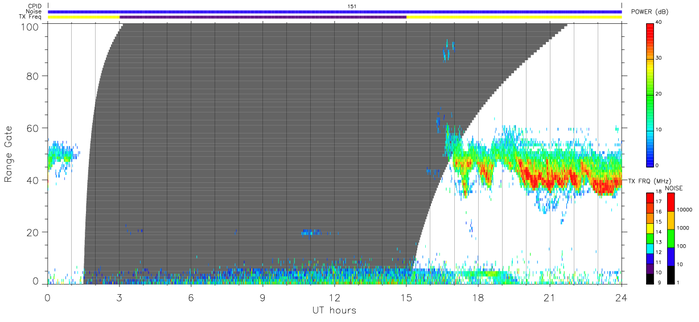Click the Range Gate axis title
Screen dimensions: 699x322
coord(9,154)
